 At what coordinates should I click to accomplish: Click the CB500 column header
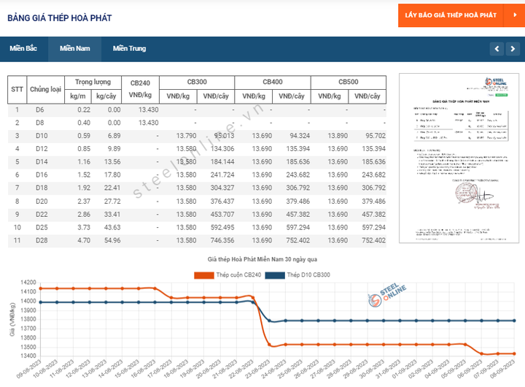tap(349, 83)
